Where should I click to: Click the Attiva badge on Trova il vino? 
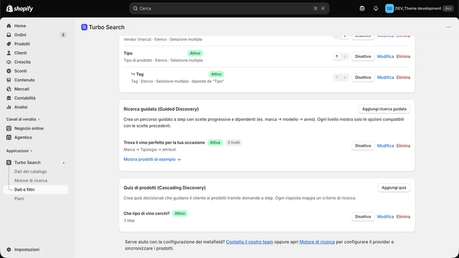215,143
